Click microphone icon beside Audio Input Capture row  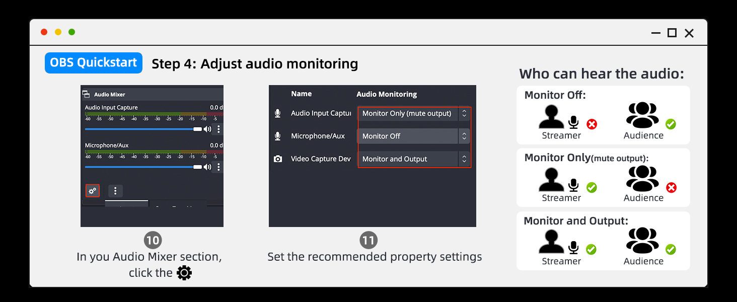click(277, 113)
